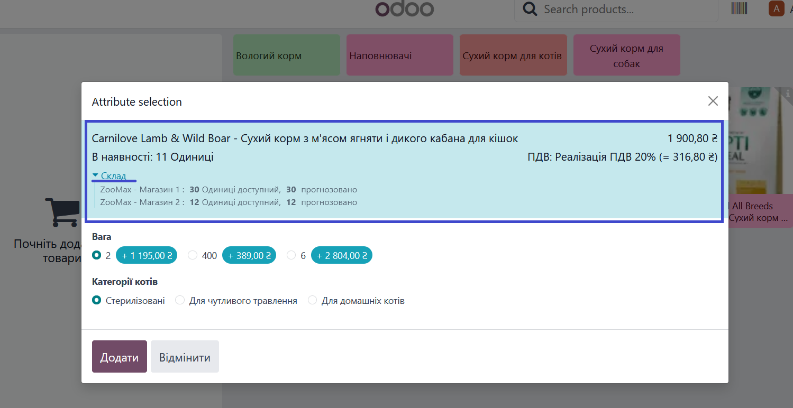This screenshot has width=793, height=408.
Task: Select "Для чутливого травлення" cat category
Action: click(180, 300)
